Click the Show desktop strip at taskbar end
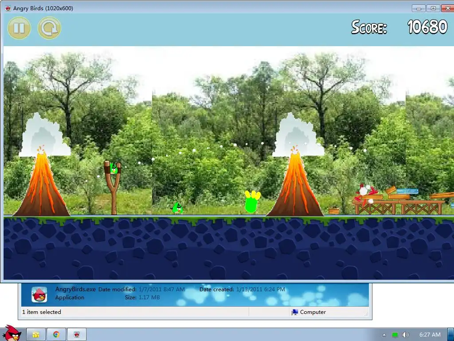 click(x=450, y=335)
